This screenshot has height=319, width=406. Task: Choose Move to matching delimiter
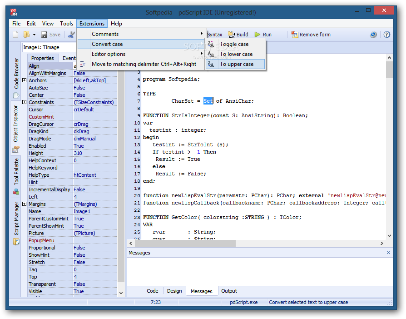click(141, 64)
